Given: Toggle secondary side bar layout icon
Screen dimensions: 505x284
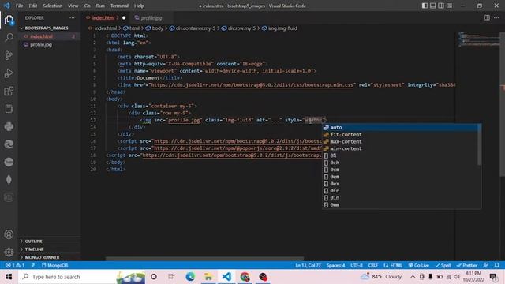Looking at the screenshot, I should pyautogui.click(x=441, y=6).
